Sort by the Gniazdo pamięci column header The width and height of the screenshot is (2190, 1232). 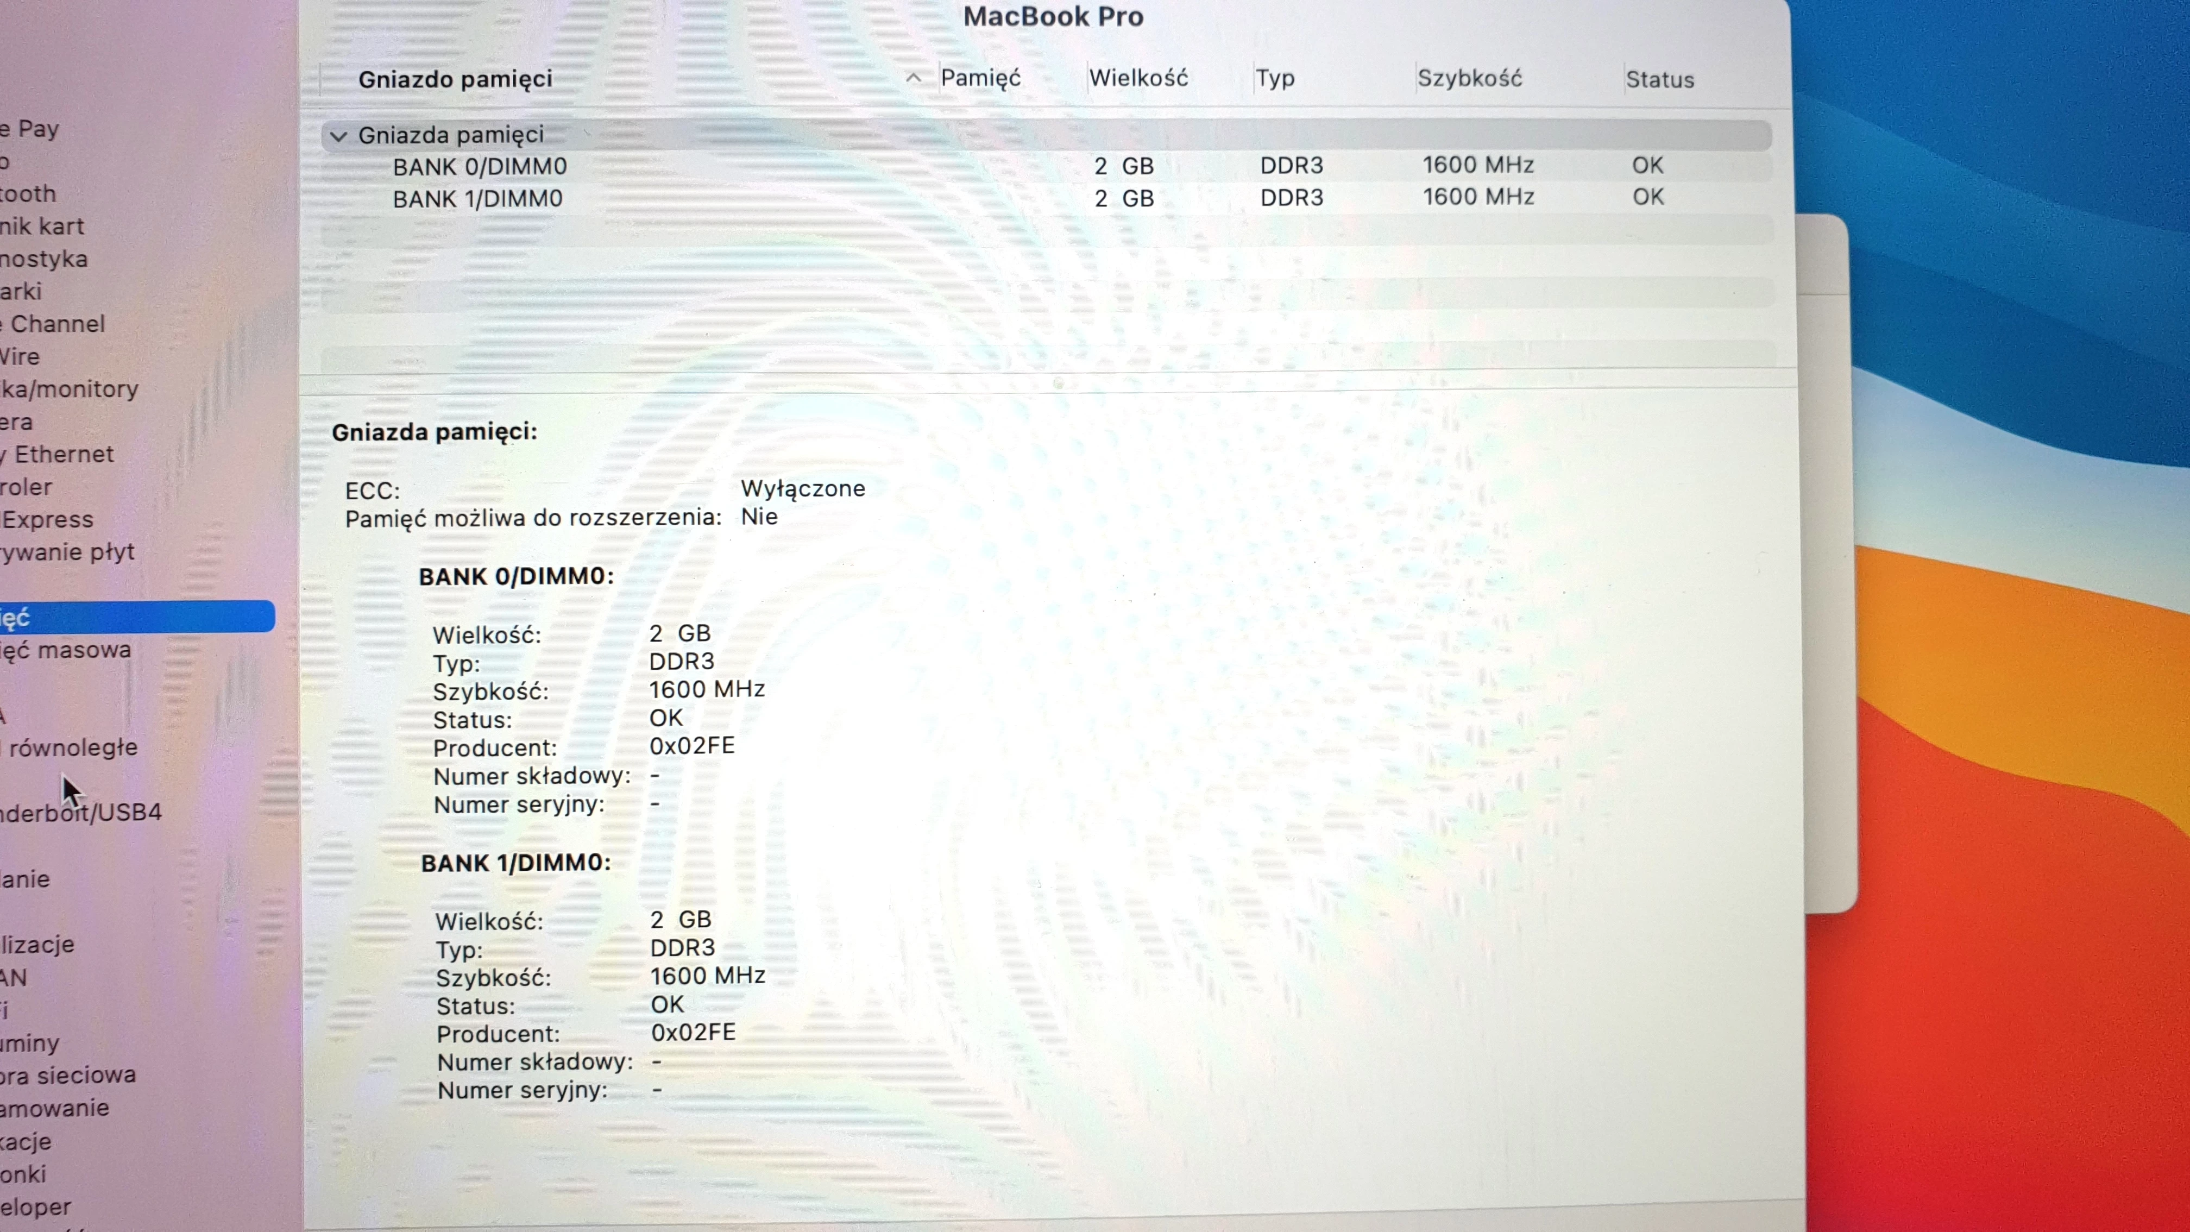(455, 79)
